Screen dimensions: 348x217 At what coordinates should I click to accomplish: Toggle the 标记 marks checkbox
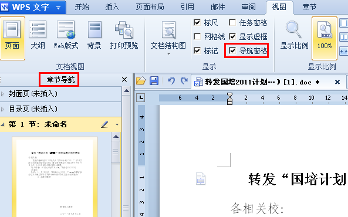197,50
